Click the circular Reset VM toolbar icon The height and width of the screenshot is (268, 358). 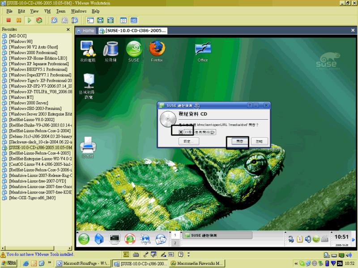coord(39,20)
